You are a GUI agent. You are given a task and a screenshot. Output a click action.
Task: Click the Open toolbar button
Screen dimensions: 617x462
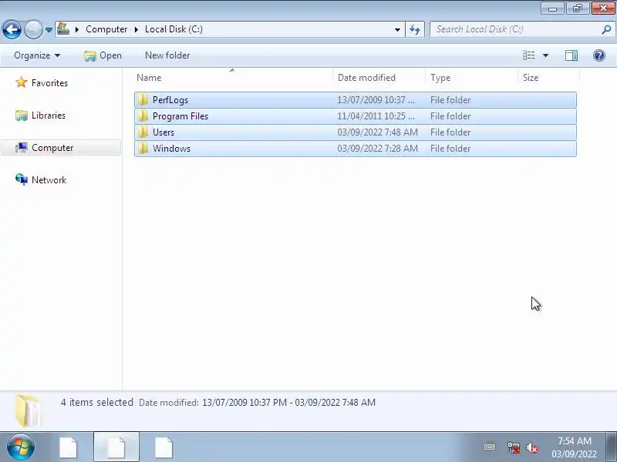(x=103, y=55)
